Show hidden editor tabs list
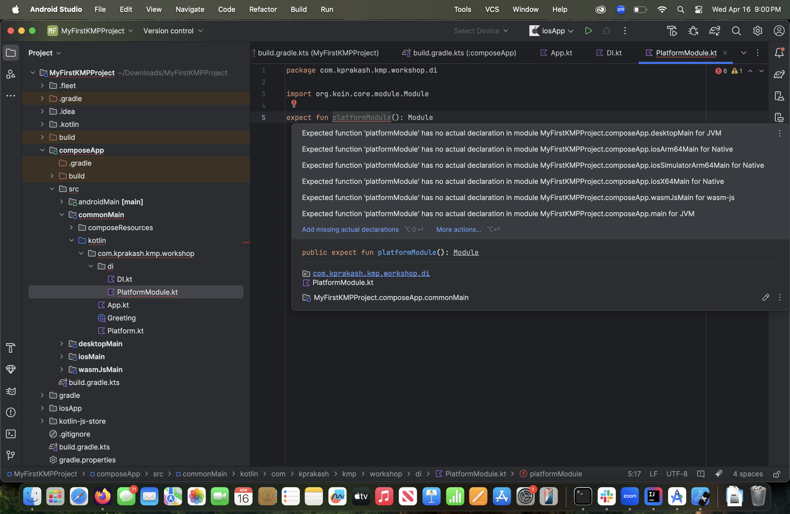 point(744,53)
